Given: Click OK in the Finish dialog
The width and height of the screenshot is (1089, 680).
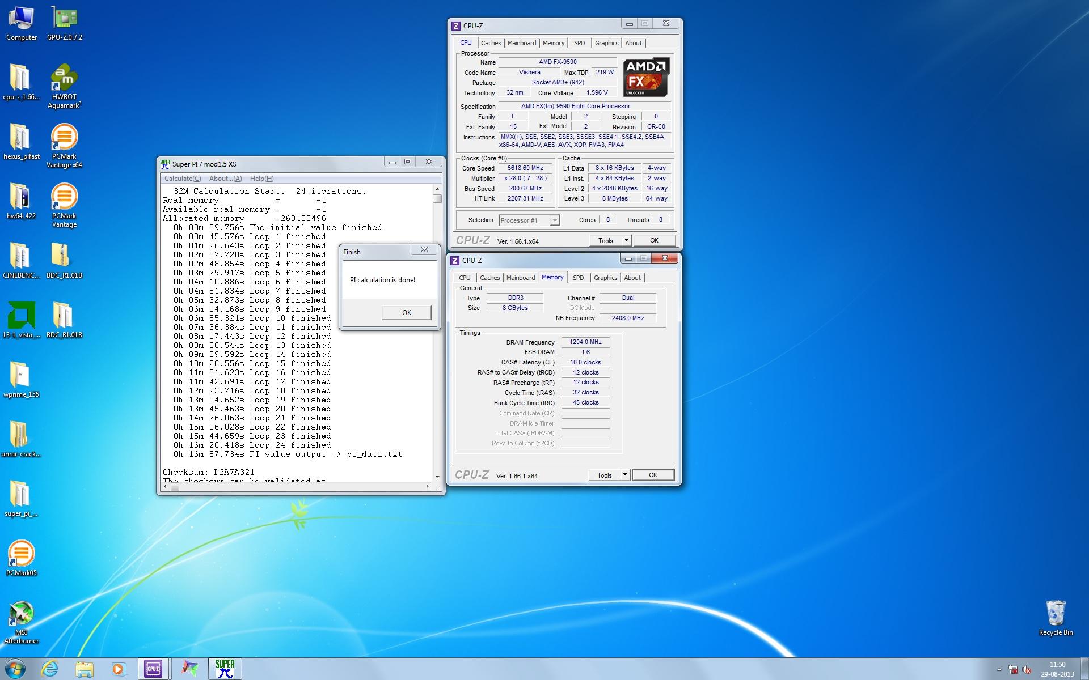Looking at the screenshot, I should tap(407, 313).
